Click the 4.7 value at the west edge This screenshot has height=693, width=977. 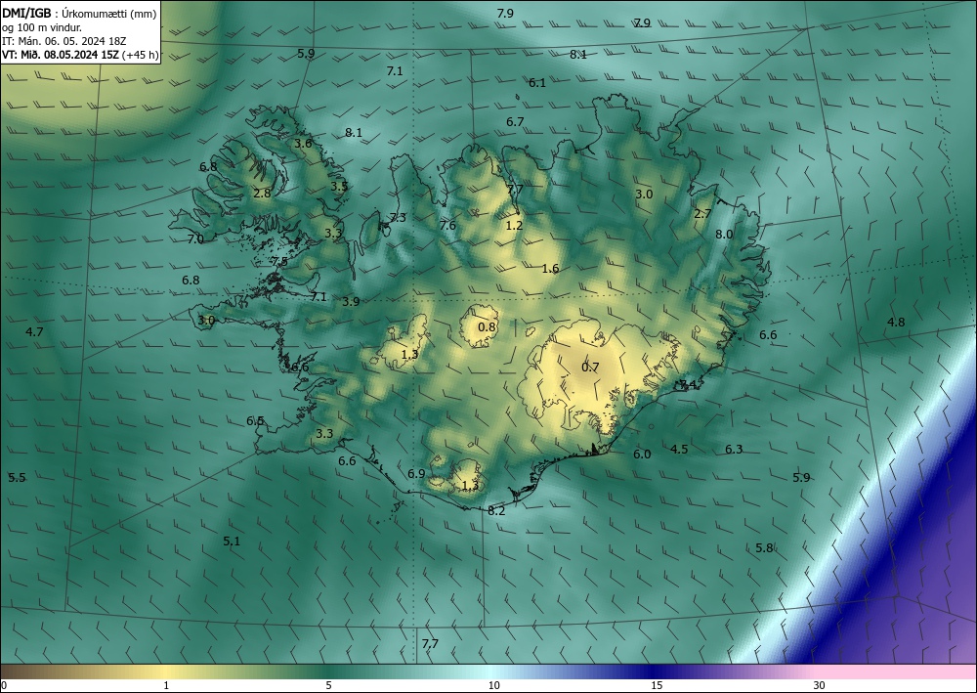[x=34, y=331]
